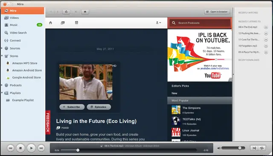Click TEDTalks thumbnail image

[x=176, y=121]
